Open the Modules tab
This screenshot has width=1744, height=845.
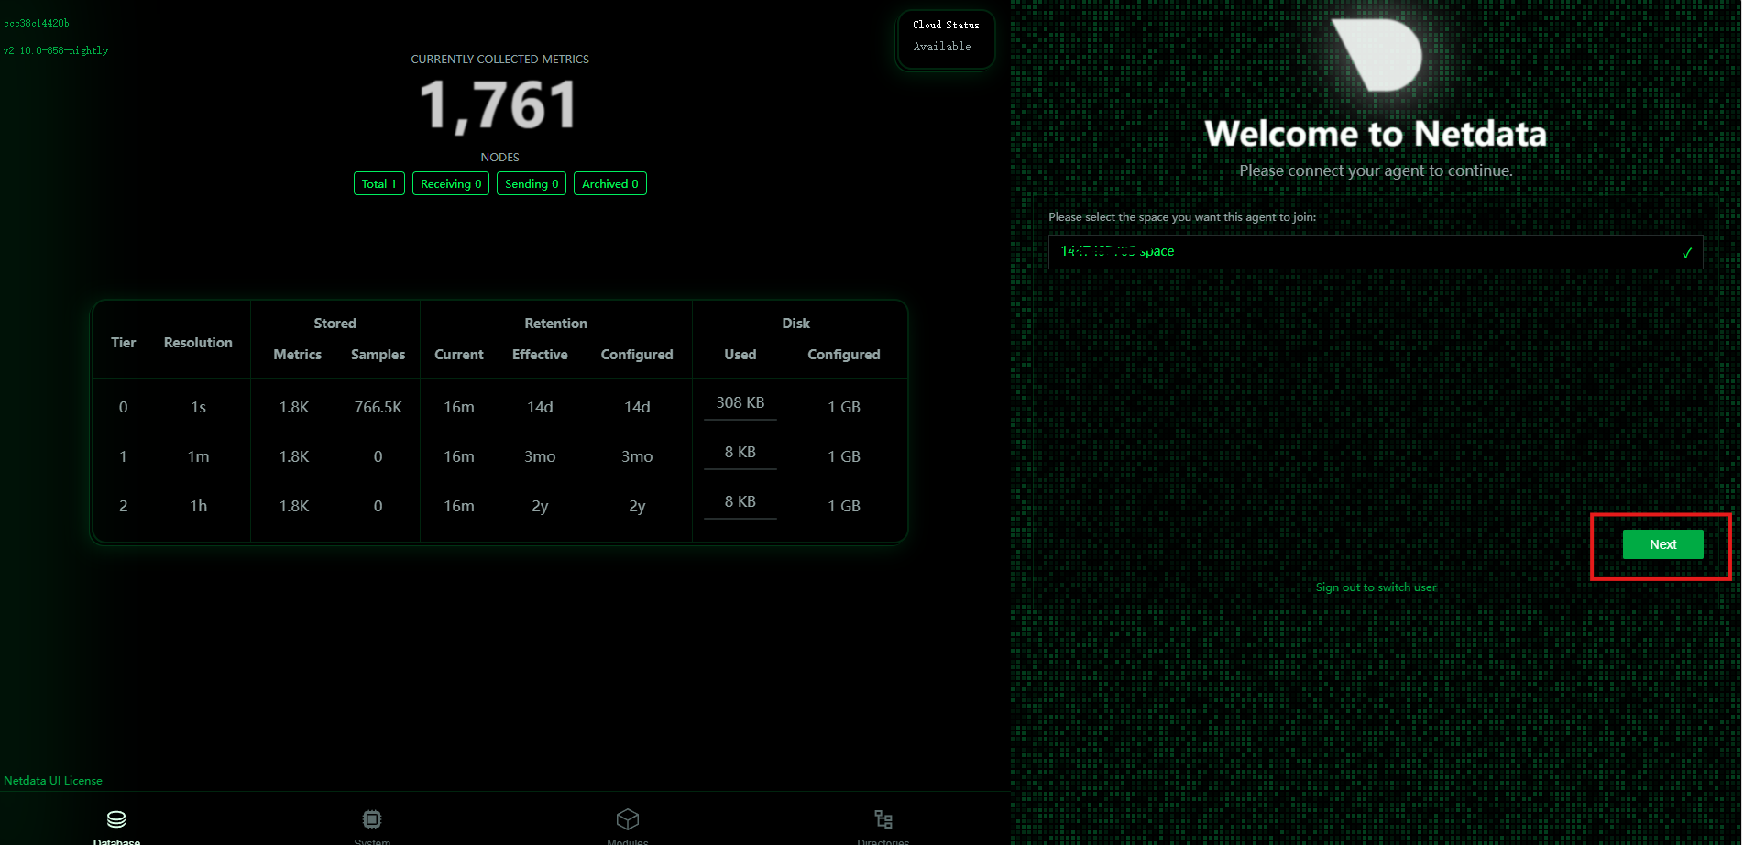pos(628,828)
